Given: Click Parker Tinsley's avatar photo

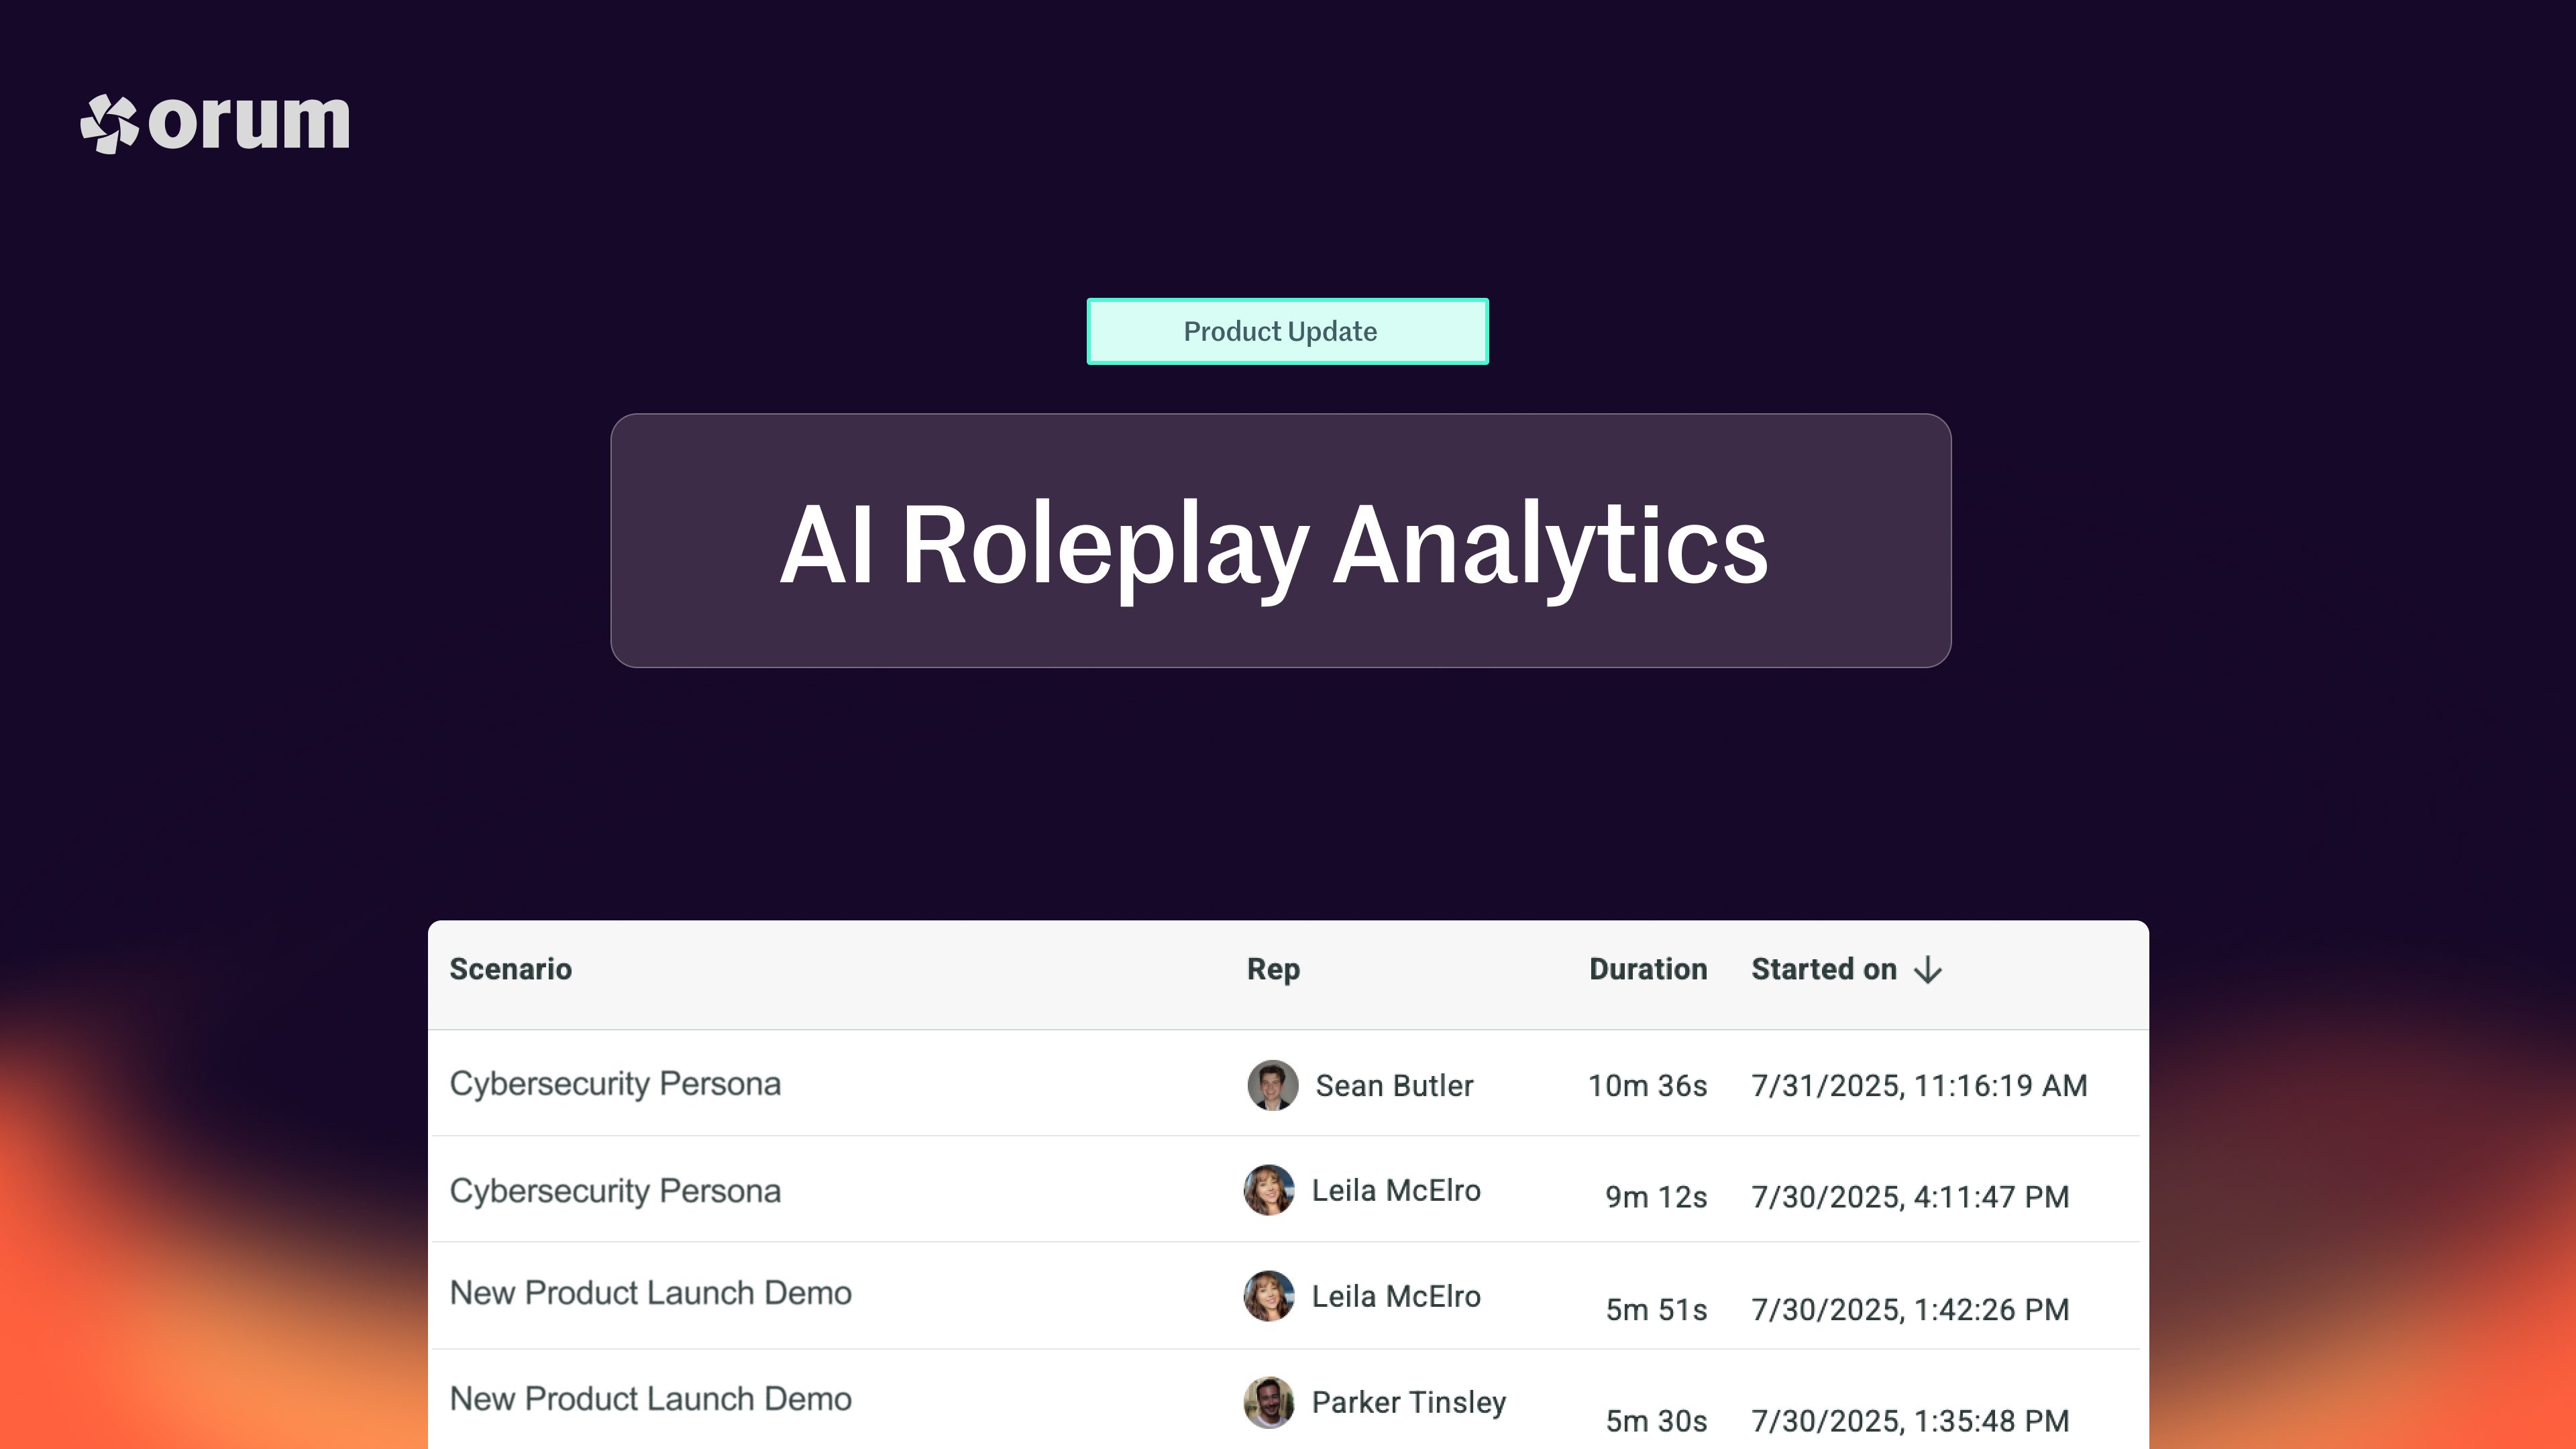Looking at the screenshot, I should click(x=1268, y=1402).
